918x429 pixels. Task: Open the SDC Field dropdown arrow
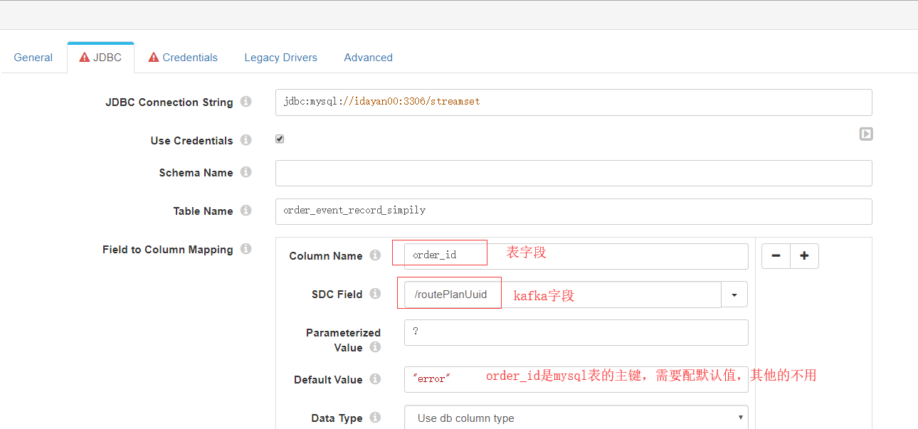tap(734, 294)
